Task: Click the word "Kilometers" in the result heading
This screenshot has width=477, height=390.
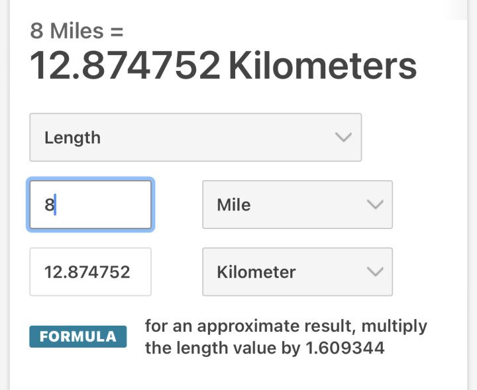Action: tap(323, 66)
